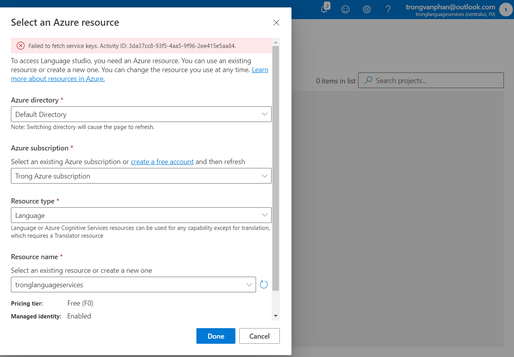Click the 0 items in list text

(336, 81)
